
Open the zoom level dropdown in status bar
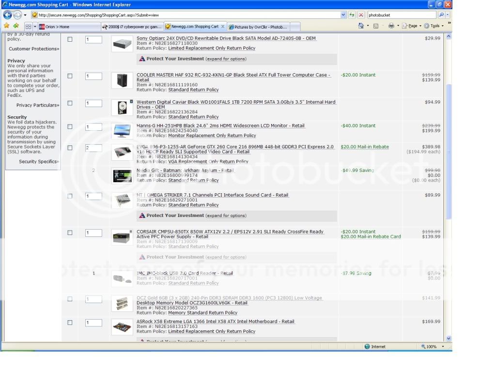click(443, 347)
